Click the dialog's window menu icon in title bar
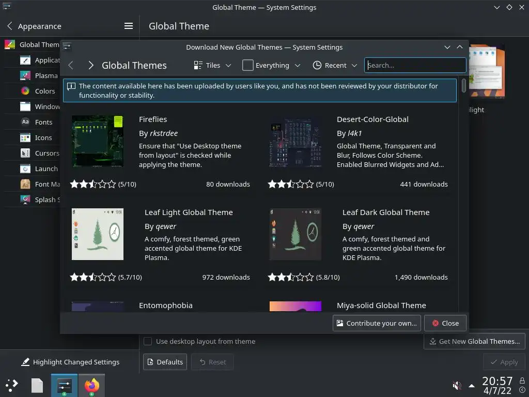The image size is (529, 397). coord(67,47)
